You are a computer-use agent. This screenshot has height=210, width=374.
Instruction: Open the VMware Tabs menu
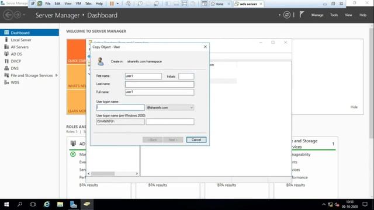pos(88,3)
